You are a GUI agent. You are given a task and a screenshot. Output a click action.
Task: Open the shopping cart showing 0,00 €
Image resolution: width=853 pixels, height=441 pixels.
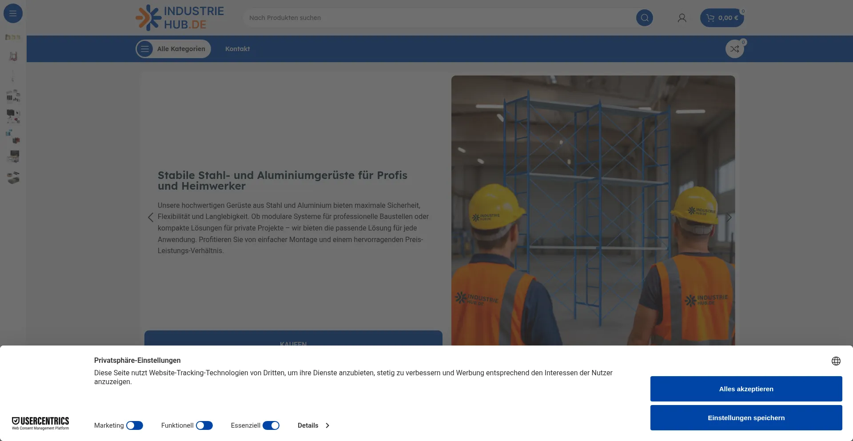coord(722,18)
